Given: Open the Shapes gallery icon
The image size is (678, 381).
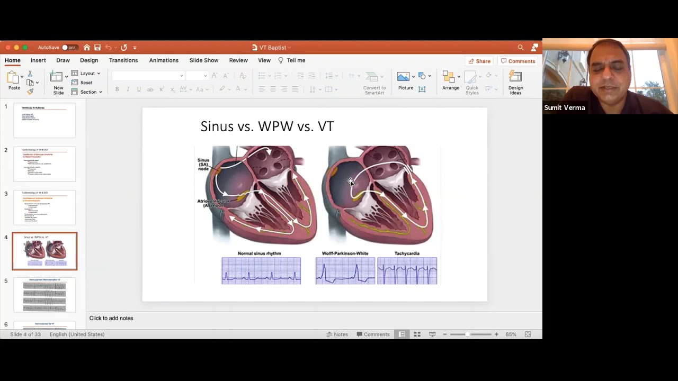Looking at the screenshot, I should pyautogui.click(x=422, y=76).
